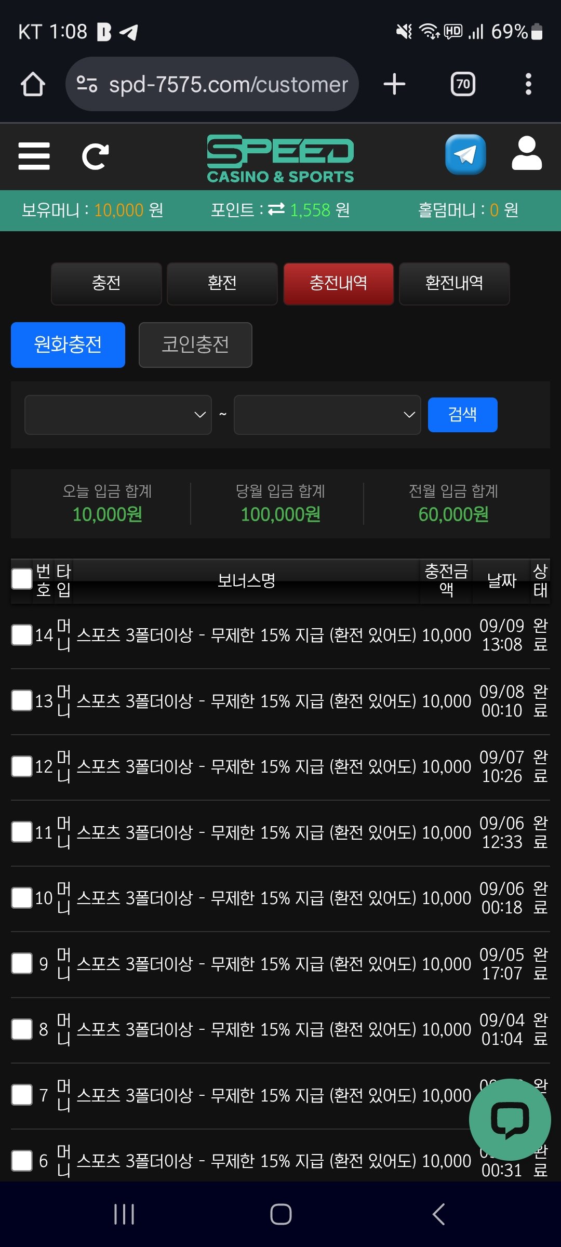Open the live chat bubble
The width and height of the screenshot is (561, 1247).
(510, 1120)
